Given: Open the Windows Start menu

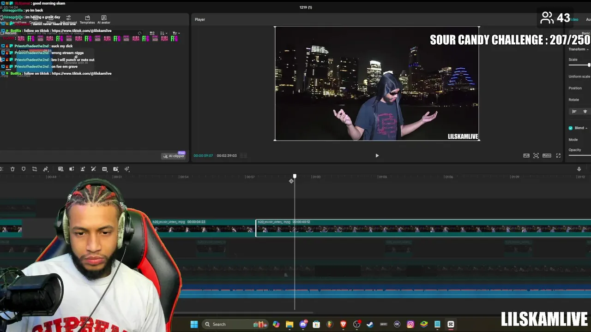Looking at the screenshot, I should coord(194,324).
